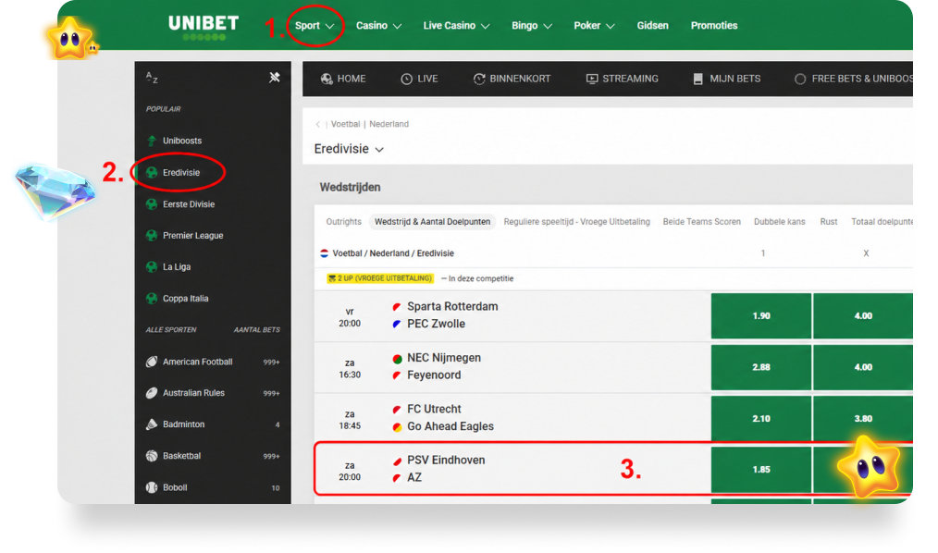Viewport: 938px width, 553px height.
Task: Select Dubbele kans filter
Action: point(780,222)
